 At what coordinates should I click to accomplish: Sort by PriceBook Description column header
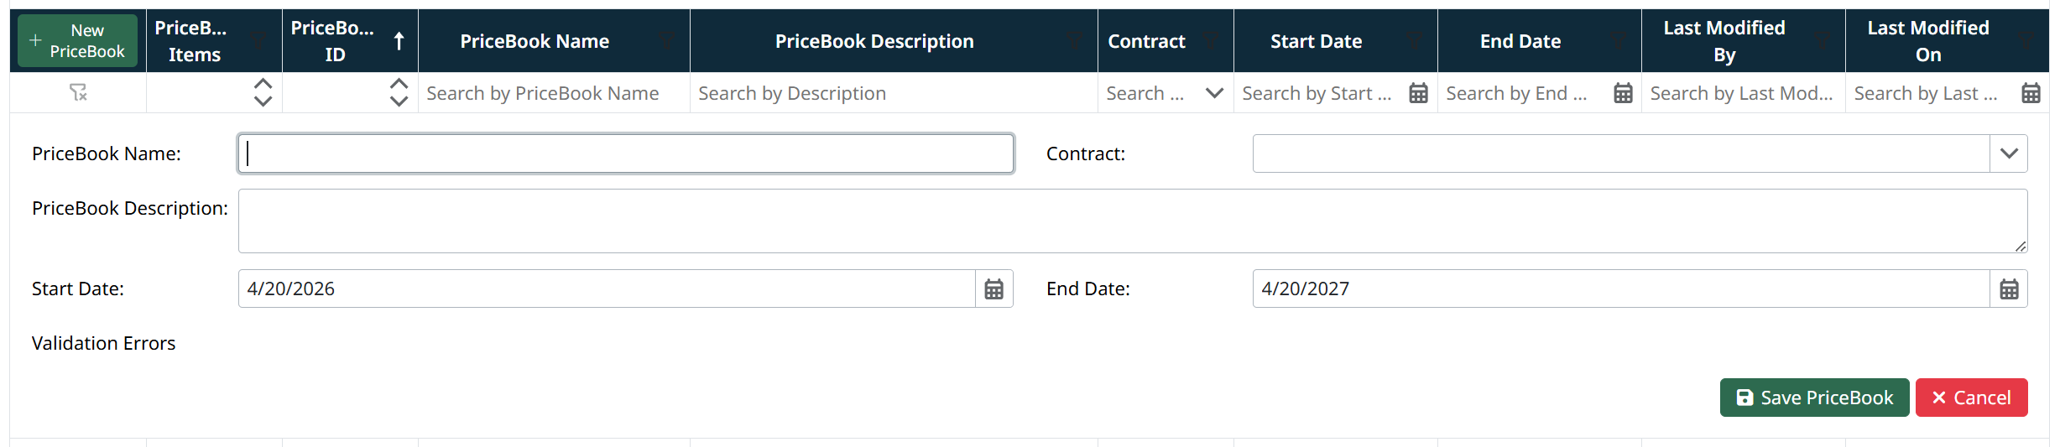point(874,41)
